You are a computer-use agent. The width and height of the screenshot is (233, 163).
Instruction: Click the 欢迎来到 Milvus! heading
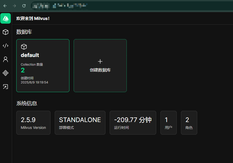[x=33, y=18]
